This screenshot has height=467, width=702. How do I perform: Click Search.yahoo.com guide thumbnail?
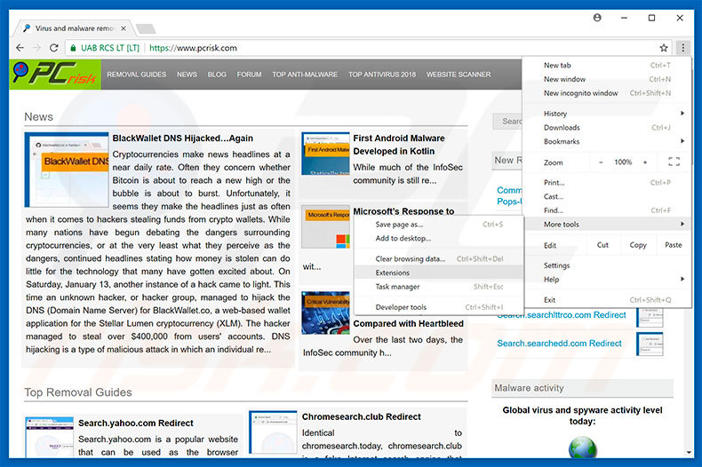click(x=49, y=437)
